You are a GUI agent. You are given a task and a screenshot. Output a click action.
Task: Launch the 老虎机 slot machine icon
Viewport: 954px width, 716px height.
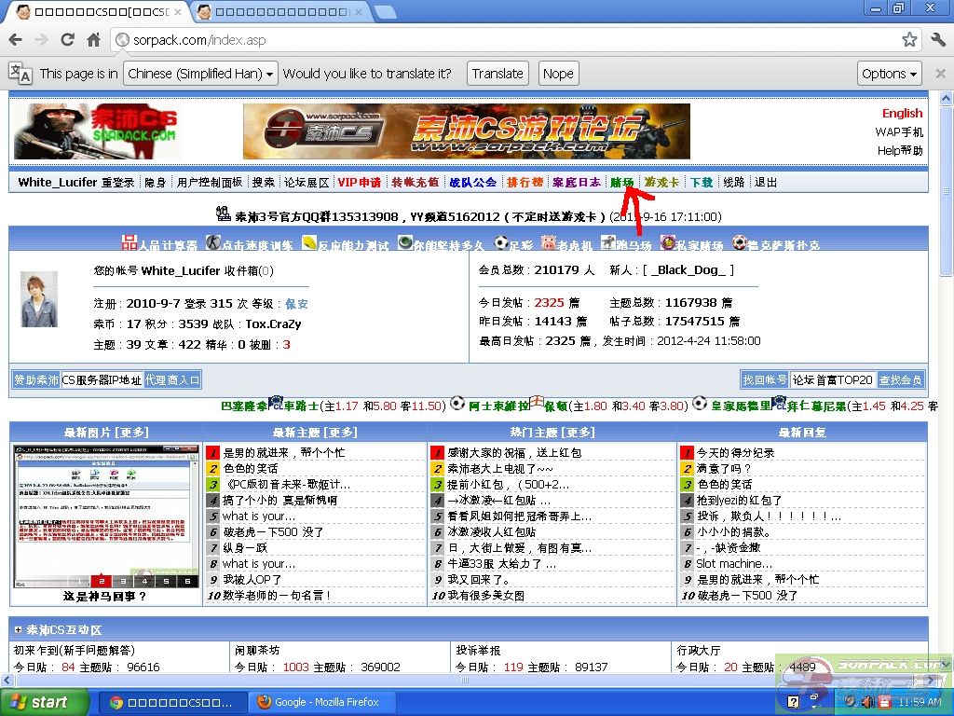[548, 244]
